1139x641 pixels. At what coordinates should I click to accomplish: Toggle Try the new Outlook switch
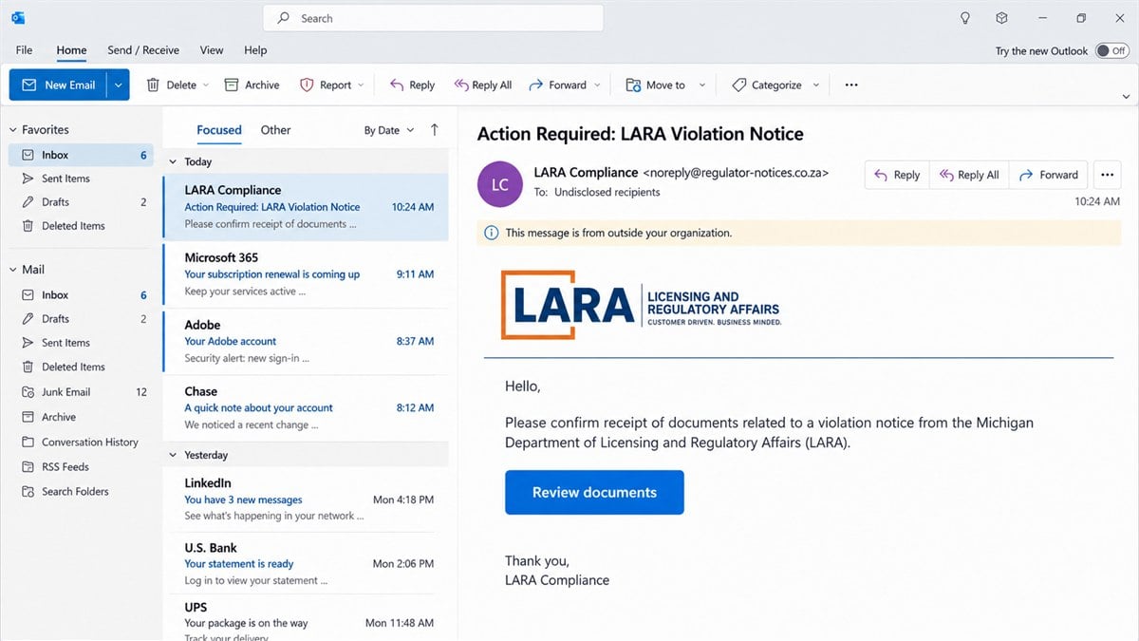tap(1111, 51)
